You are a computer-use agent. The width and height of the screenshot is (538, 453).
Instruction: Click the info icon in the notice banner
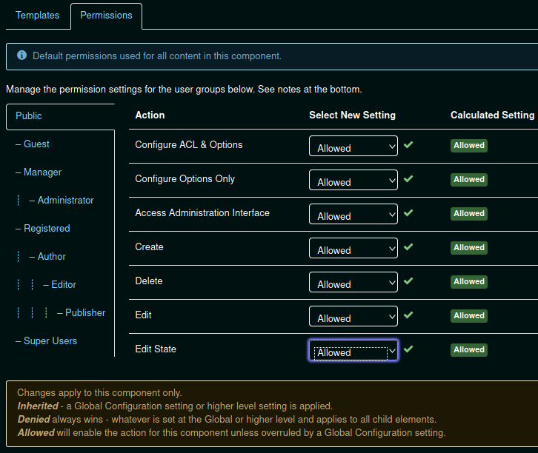(x=21, y=56)
